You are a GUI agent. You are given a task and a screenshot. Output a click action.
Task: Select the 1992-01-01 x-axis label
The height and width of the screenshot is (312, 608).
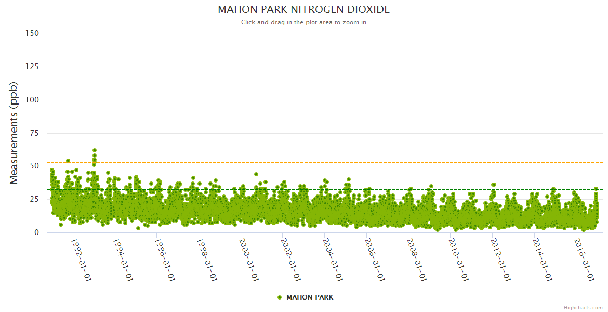[x=81, y=260]
